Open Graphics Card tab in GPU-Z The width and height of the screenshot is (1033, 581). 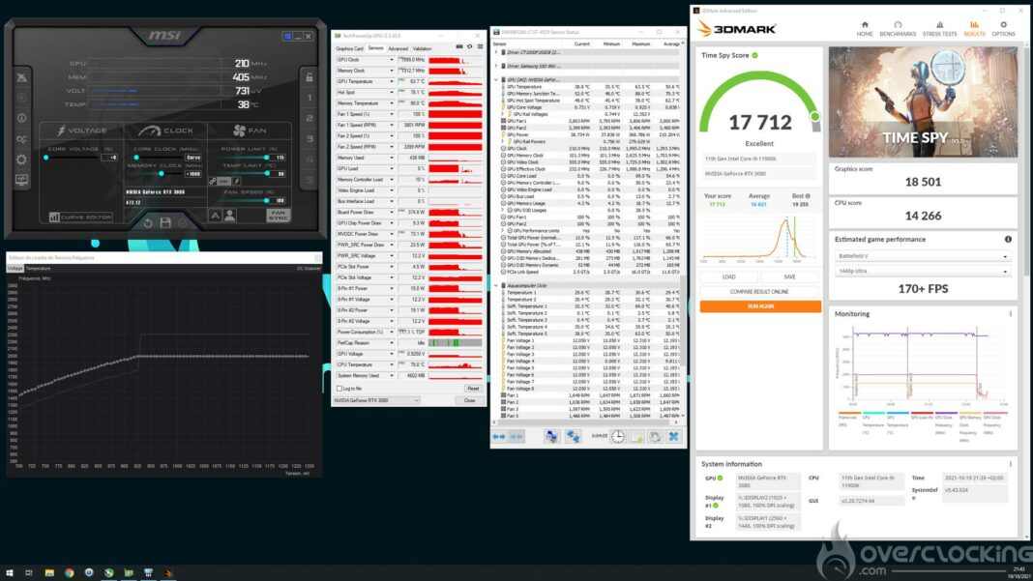[349, 48]
